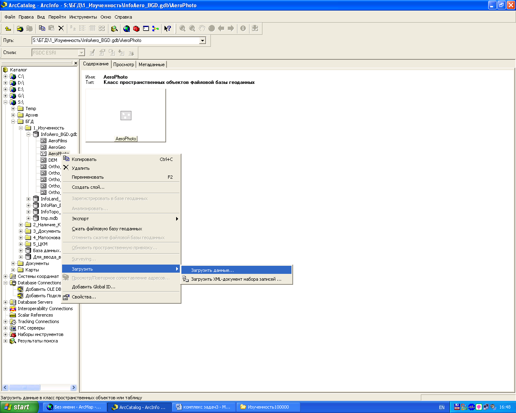Screen dimensions: 516x413
Task: Expand the Temp folder node
Action: [x=13, y=108]
